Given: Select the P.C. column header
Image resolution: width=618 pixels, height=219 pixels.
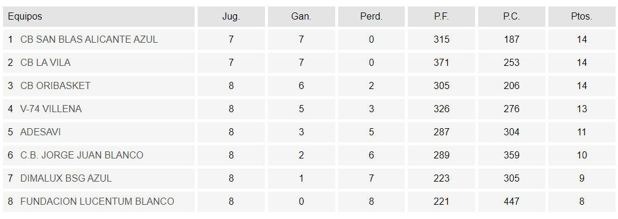Looking at the screenshot, I should click(x=511, y=17).
